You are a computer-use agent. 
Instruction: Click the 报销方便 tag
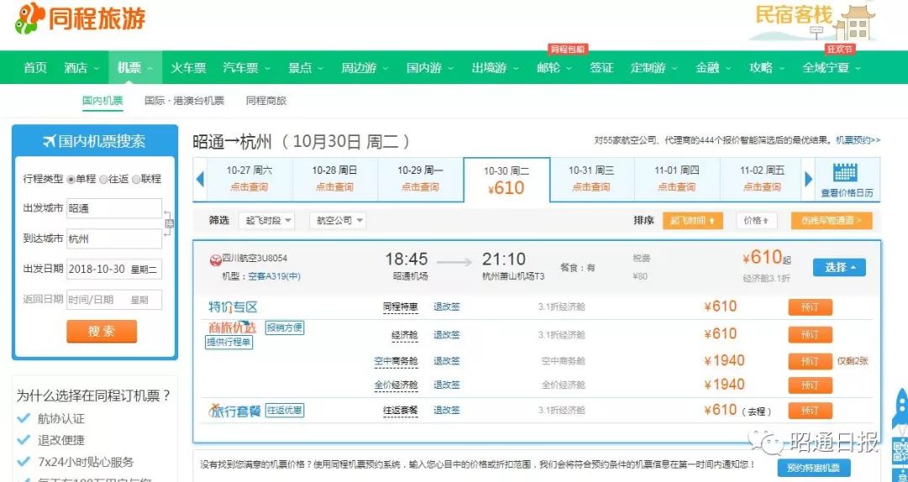(x=284, y=328)
